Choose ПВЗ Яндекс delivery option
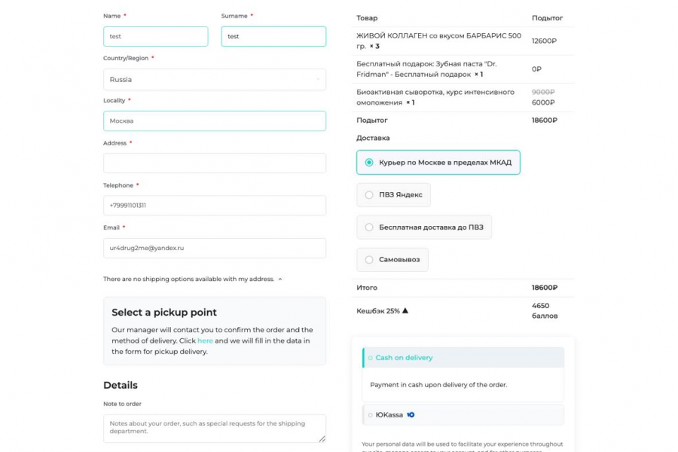 (369, 194)
